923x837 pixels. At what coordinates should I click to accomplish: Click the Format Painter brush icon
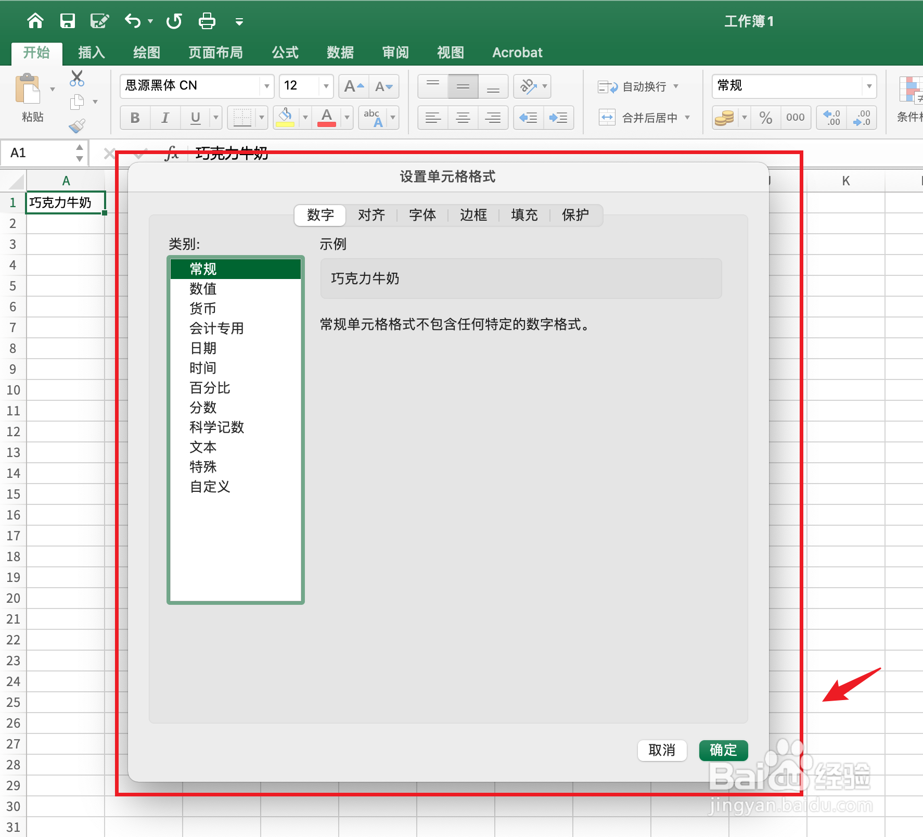click(x=76, y=125)
